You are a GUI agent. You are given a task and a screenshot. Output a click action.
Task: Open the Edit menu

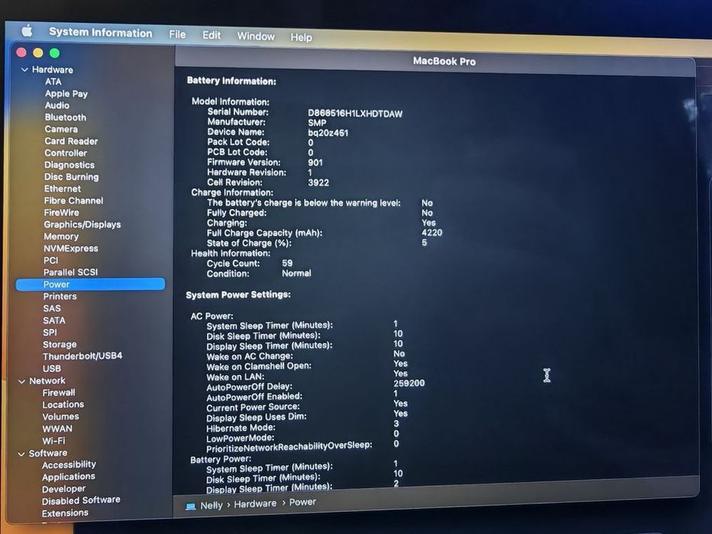(x=211, y=35)
